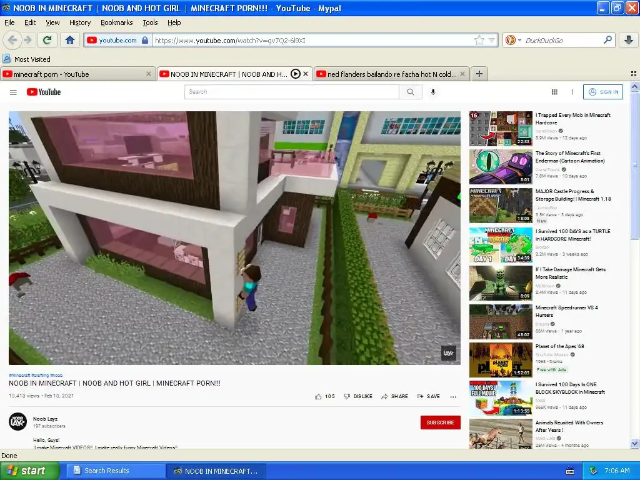Open 'Planet of the Apes '68' thumbnail
This screenshot has height=480, width=640.
[501, 360]
